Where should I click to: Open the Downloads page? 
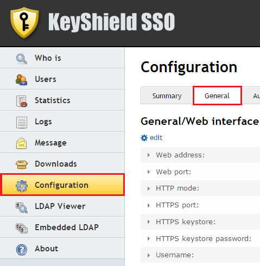(62, 164)
